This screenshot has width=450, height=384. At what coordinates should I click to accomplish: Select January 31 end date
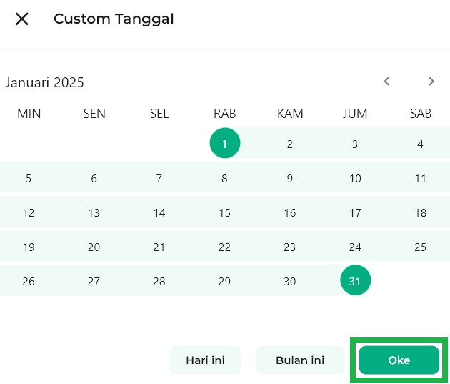[x=355, y=282]
